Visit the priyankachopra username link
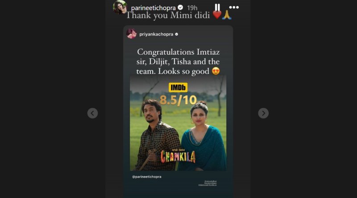The image size is (357, 198). [156, 34]
